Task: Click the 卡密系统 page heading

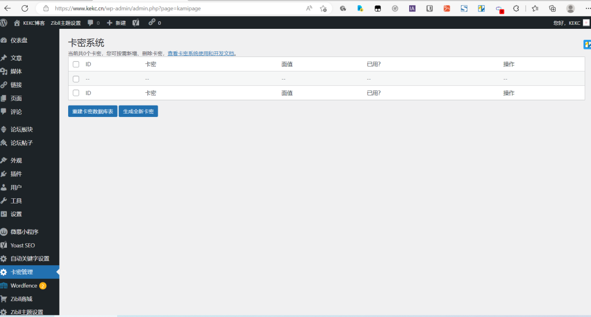Action: pyautogui.click(x=87, y=43)
